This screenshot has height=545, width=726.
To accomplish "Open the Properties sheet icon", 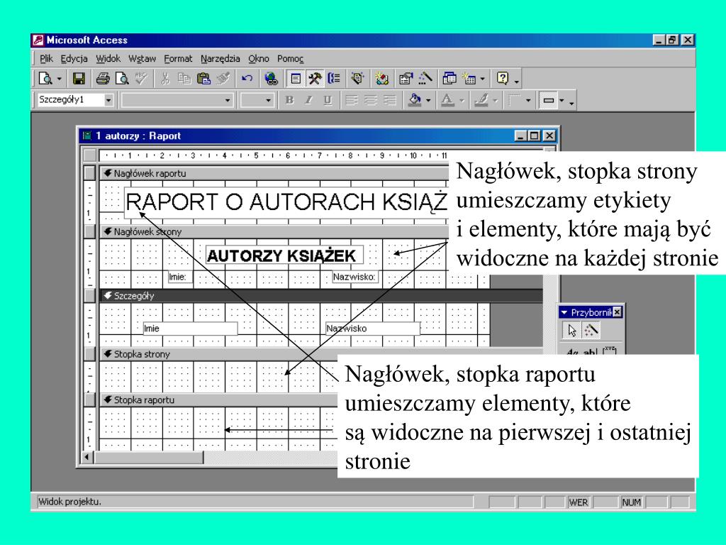I will pyautogui.click(x=406, y=79).
